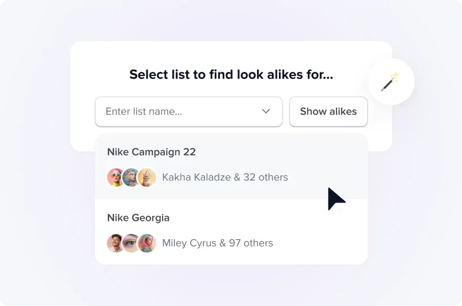Click the eye close-up avatar

click(131, 243)
